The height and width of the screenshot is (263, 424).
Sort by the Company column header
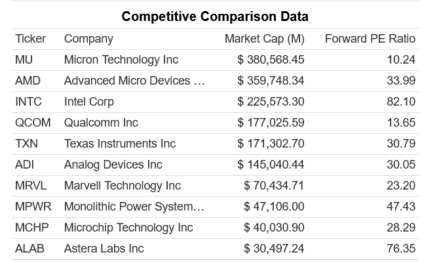[x=88, y=39]
